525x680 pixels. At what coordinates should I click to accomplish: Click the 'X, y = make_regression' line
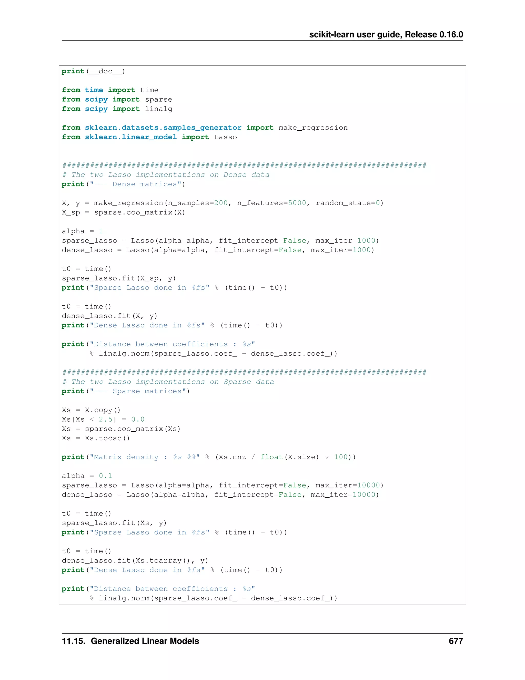(x=223, y=203)
